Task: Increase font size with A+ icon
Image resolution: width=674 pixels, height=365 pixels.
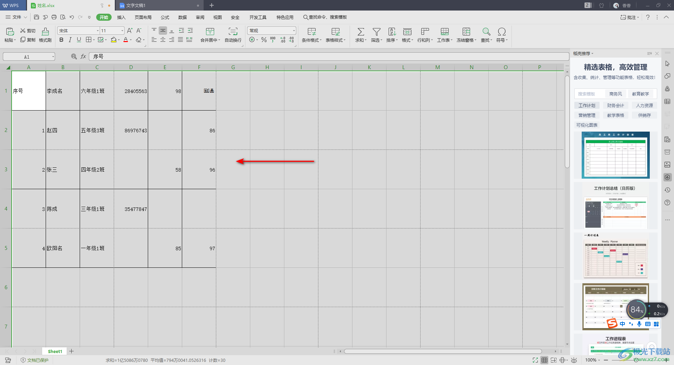Action: point(130,31)
